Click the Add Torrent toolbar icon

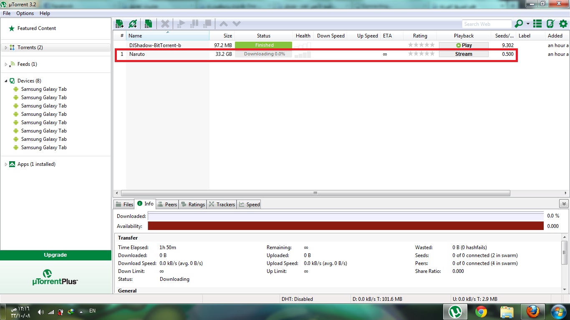point(119,24)
